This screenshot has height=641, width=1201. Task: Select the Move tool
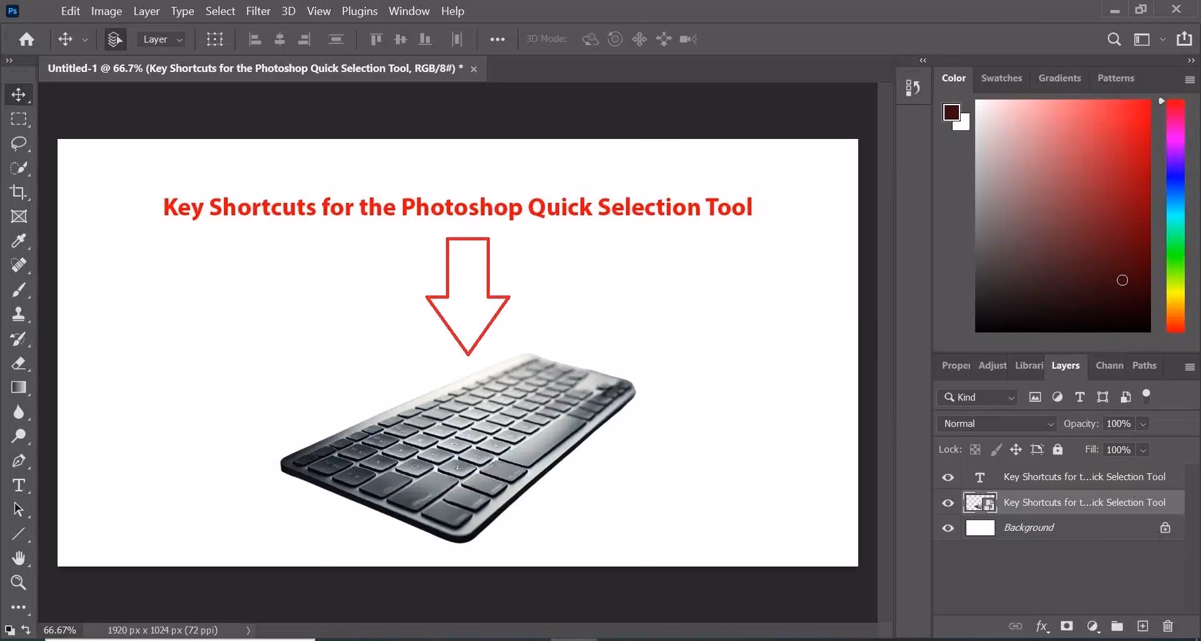coord(19,95)
